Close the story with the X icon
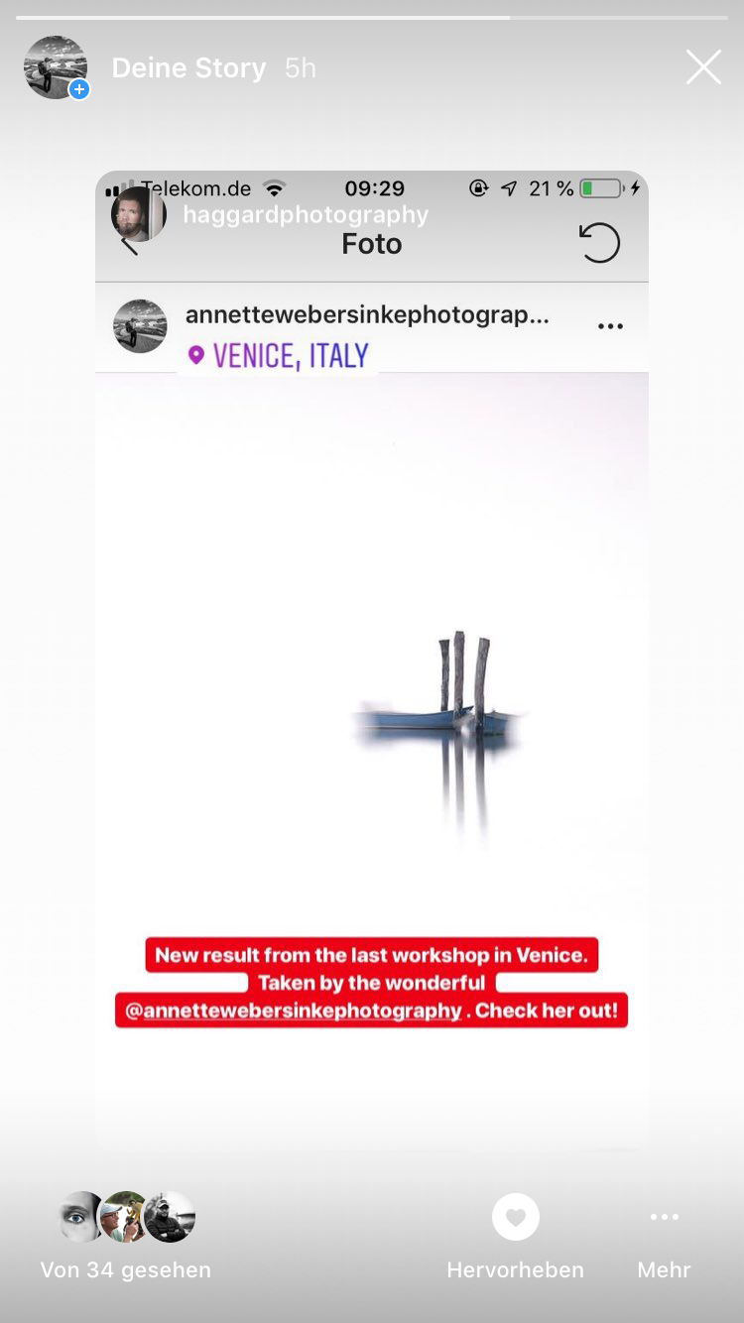This screenshot has height=1323, width=744. 703,67
